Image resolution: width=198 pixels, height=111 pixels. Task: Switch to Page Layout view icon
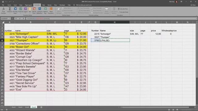(173, 110)
